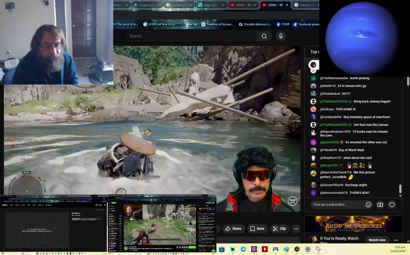Screen dimensions: 410x255
Task: Mute audio on the active (3998) tab
Action: pyautogui.click(x=281, y=5)
